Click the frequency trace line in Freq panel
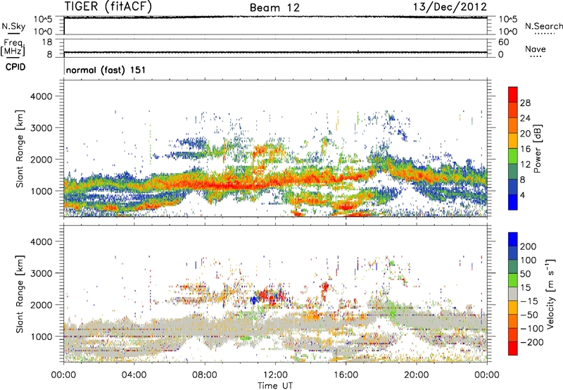563x390 pixels. click(x=275, y=52)
